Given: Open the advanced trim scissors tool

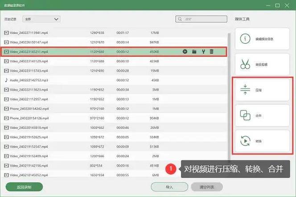Looking at the screenshot, I should 262,64.
